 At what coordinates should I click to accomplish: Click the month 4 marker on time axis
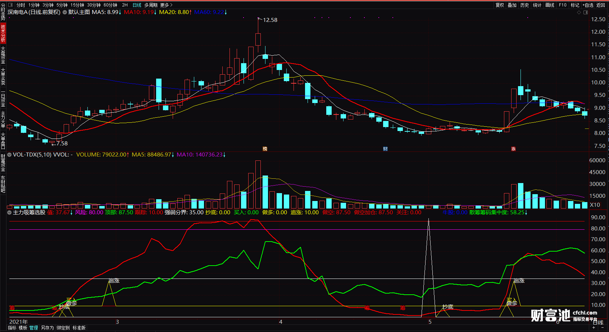tap(281, 322)
